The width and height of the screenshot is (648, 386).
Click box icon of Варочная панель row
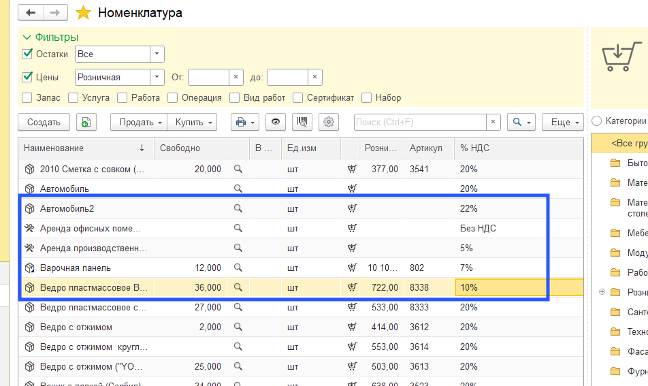[x=29, y=268]
